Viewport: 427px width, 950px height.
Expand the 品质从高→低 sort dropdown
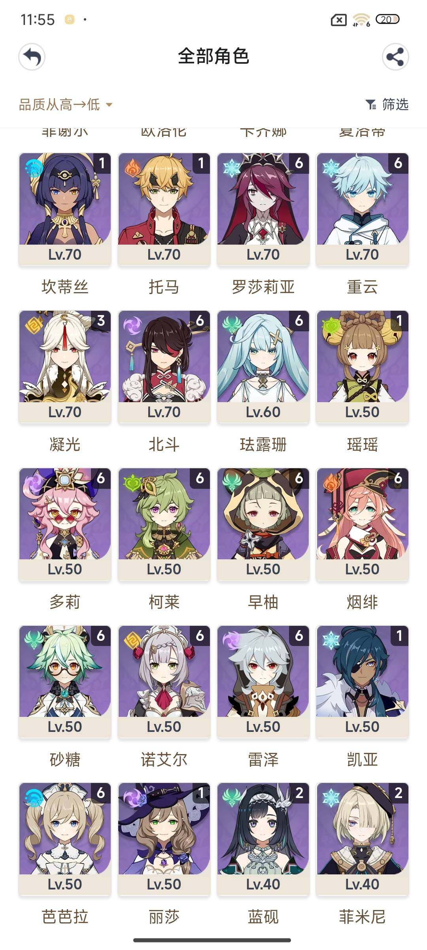click(x=66, y=104)
